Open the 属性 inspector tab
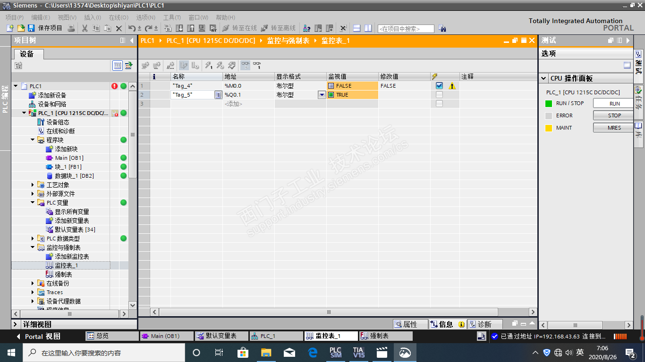 410,324
